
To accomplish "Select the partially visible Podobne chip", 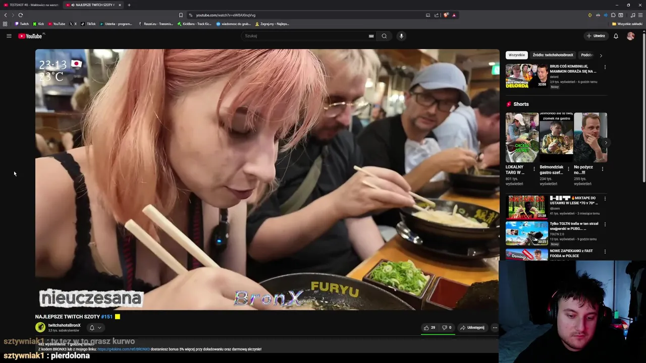I will [x=586, y=55].
